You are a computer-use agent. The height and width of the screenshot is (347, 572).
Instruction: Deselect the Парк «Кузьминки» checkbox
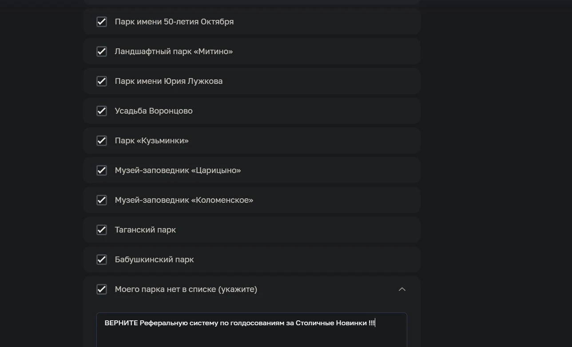tap(102, 141)
